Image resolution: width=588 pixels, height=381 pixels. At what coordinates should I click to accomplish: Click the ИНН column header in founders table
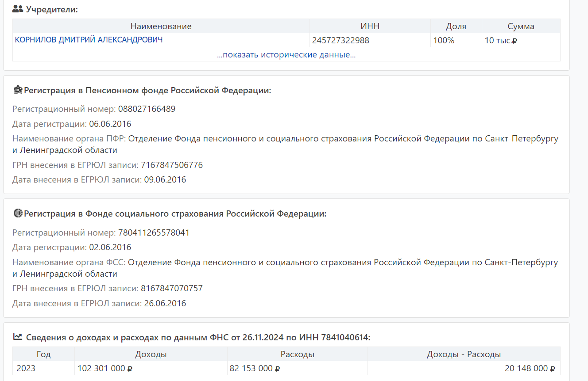(370, 26)
